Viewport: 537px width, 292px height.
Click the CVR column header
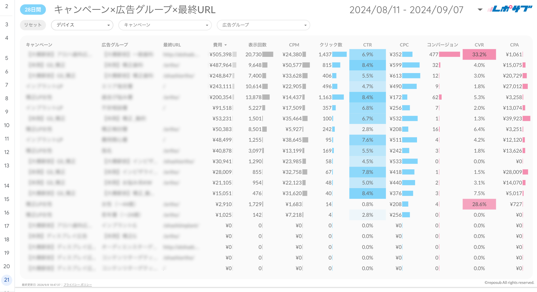tap(479, 45)
